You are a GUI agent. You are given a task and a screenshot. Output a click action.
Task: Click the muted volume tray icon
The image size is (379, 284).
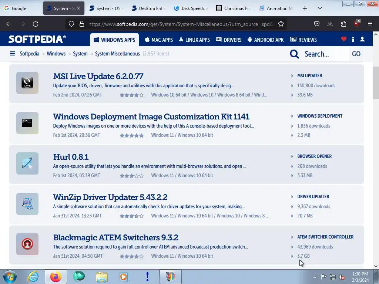342,277
